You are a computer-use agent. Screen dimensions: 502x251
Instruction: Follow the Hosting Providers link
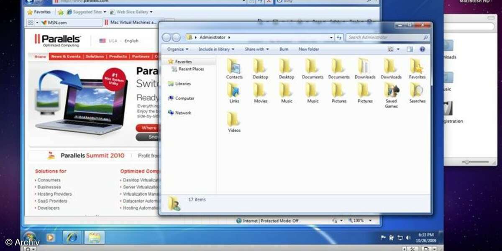click(x=54, y=194)
